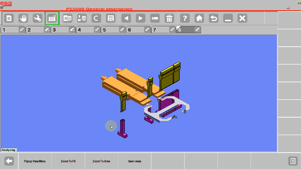The image size is (301, 169).
Task: Go to the home screen icon
Action: coord(199,18)
